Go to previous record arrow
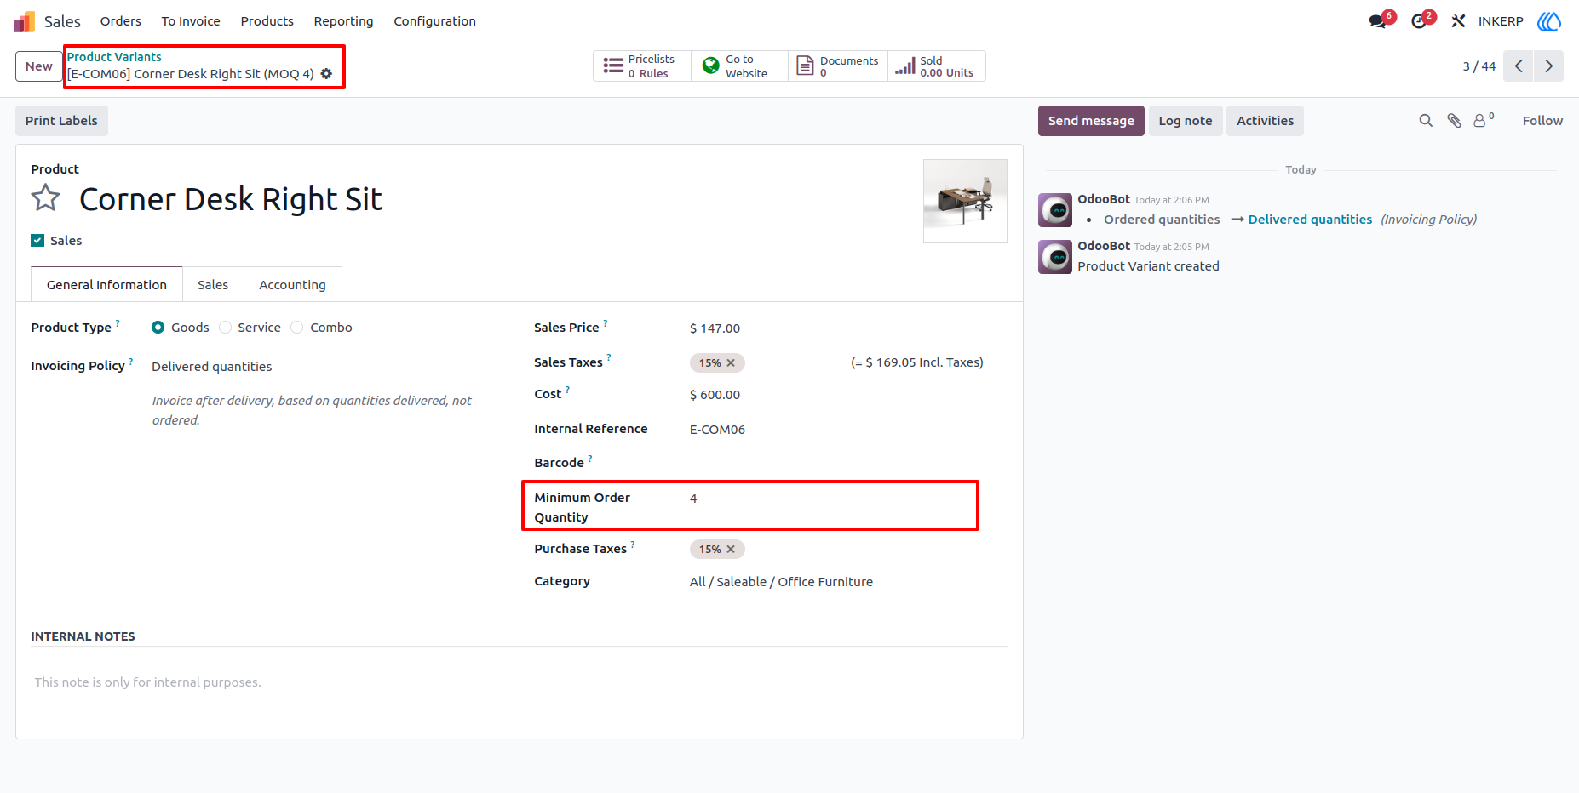 click(1519, 66)
